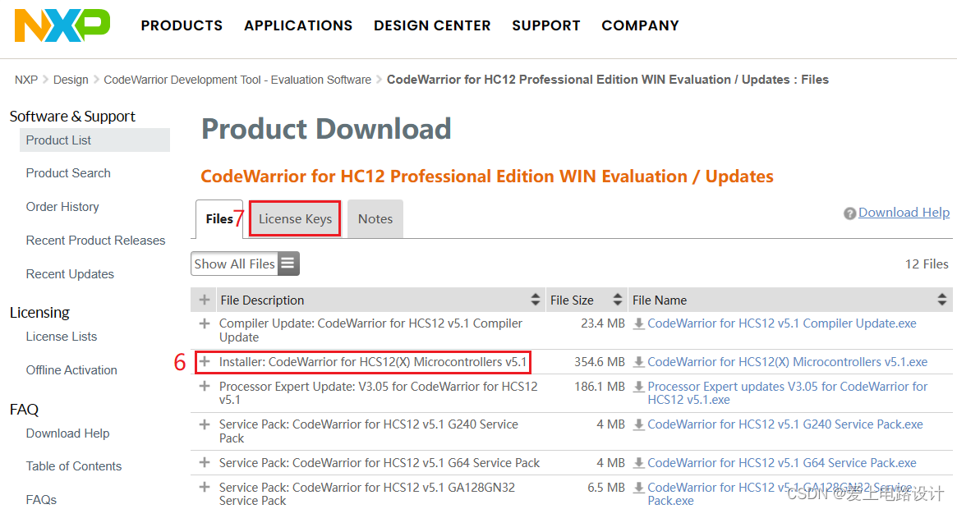Click the NXP logo
957x509 pixels.
(62, 25)
